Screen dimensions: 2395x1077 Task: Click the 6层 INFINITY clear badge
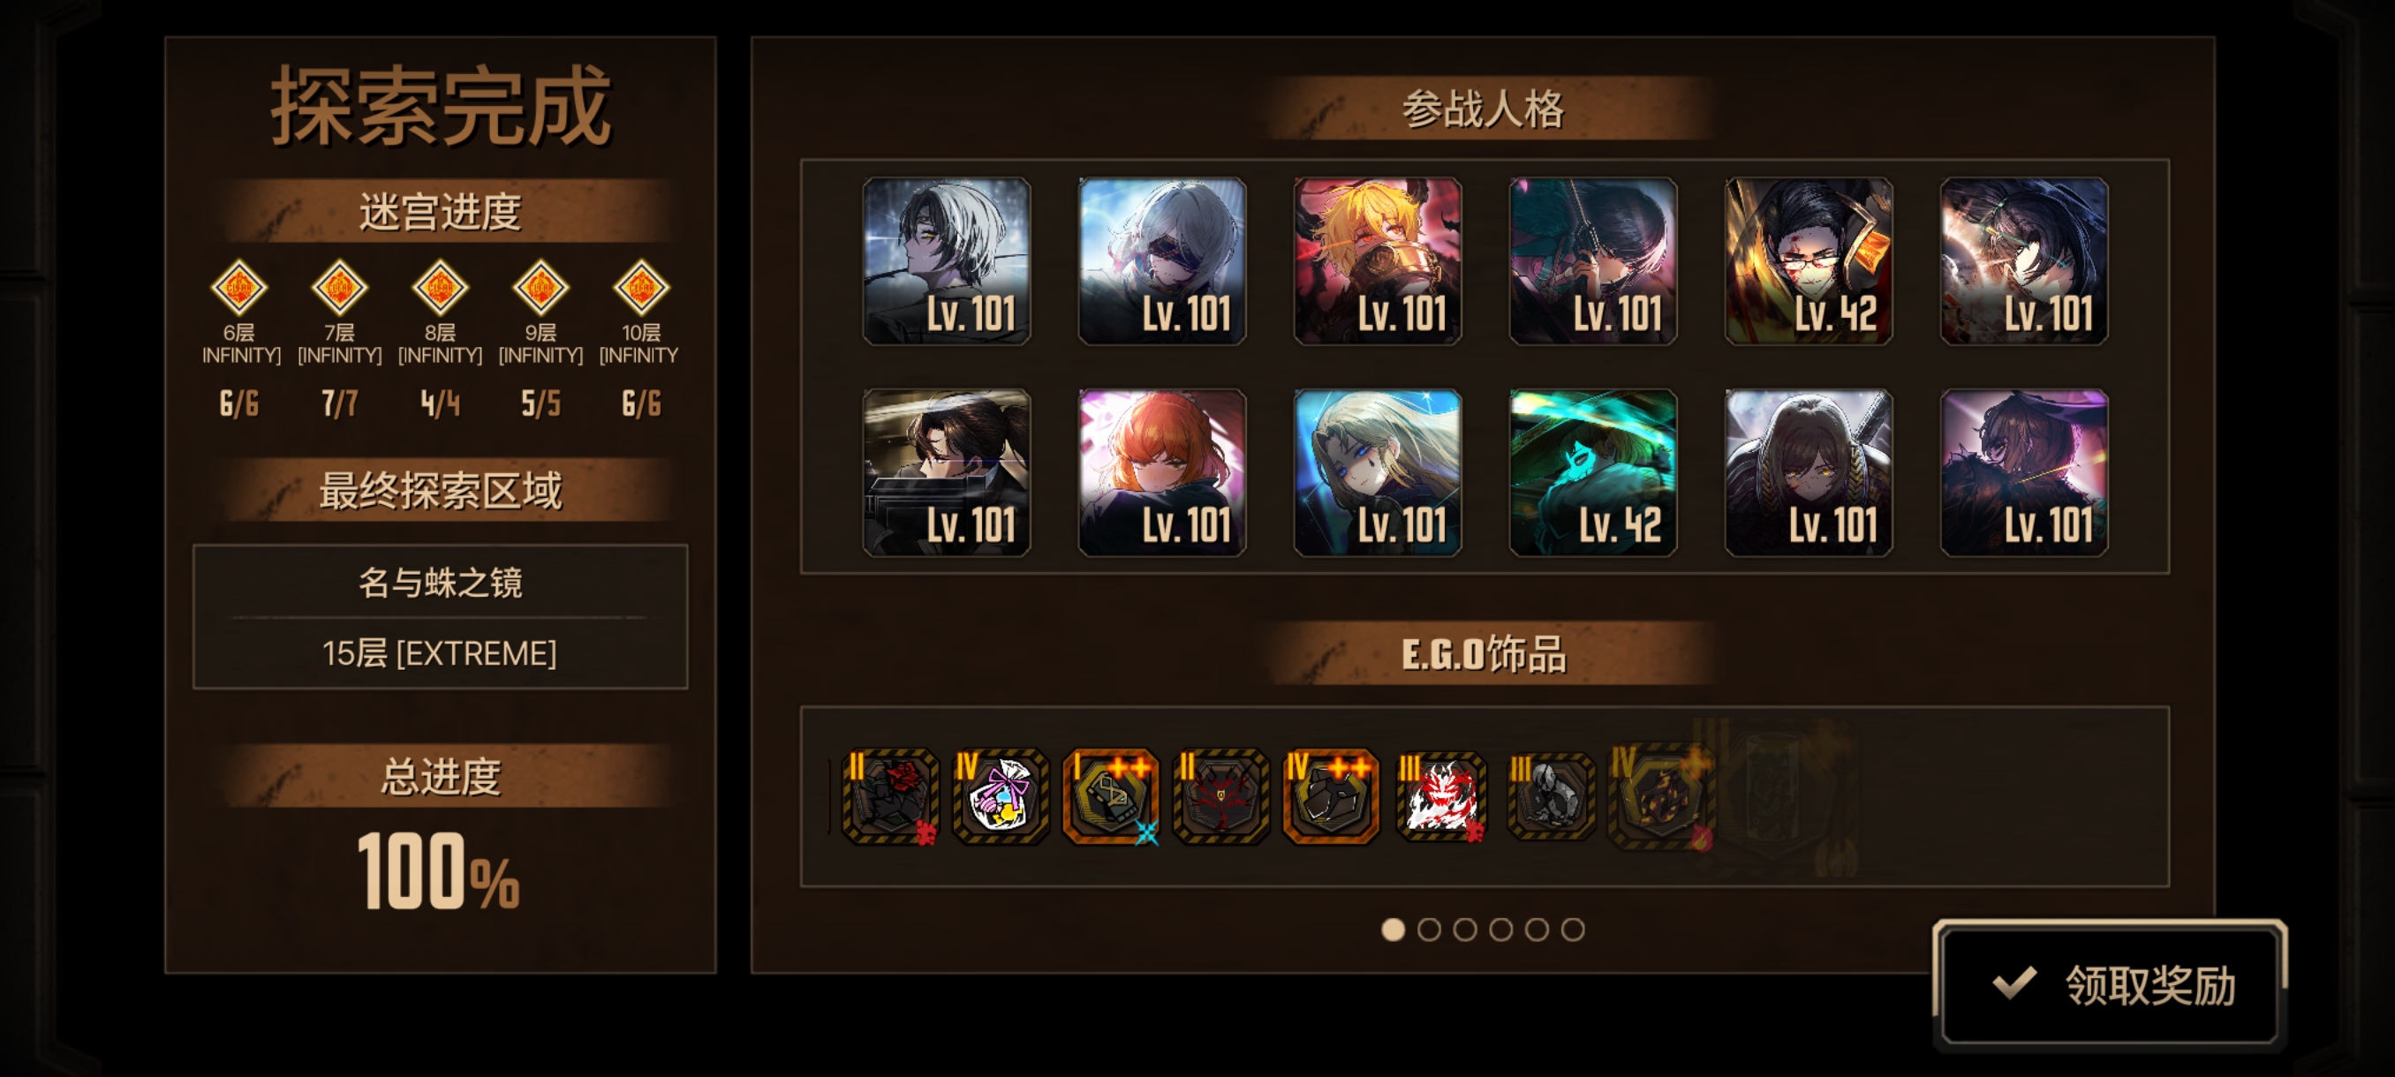click(x=239, y=288)
